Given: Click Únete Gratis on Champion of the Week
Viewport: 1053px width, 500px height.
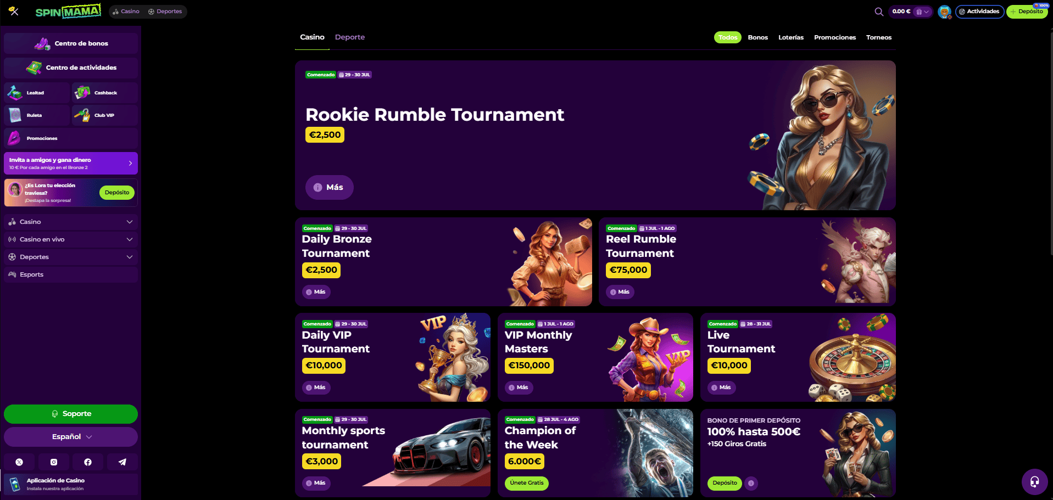Looking at the screenshot, I should (x=527, y=483).
